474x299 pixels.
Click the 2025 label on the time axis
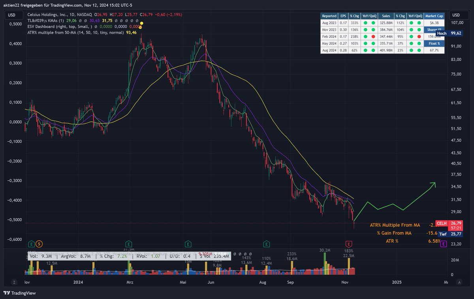point(397,282)
